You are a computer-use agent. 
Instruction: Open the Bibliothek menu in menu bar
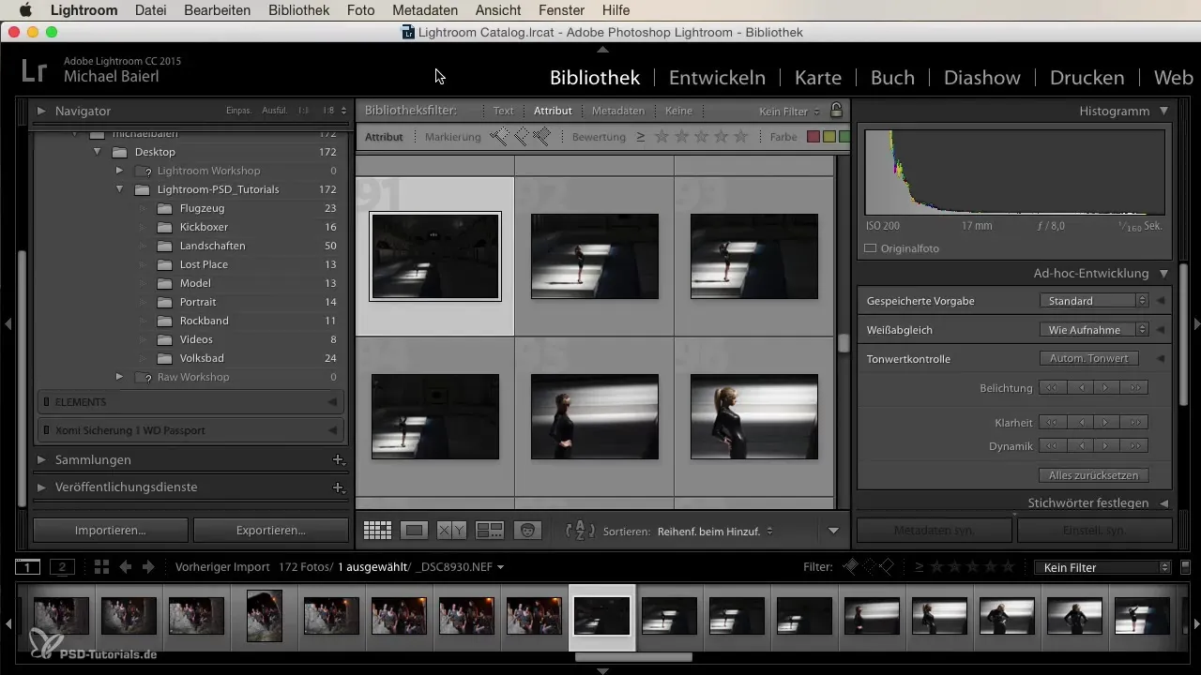298,10
